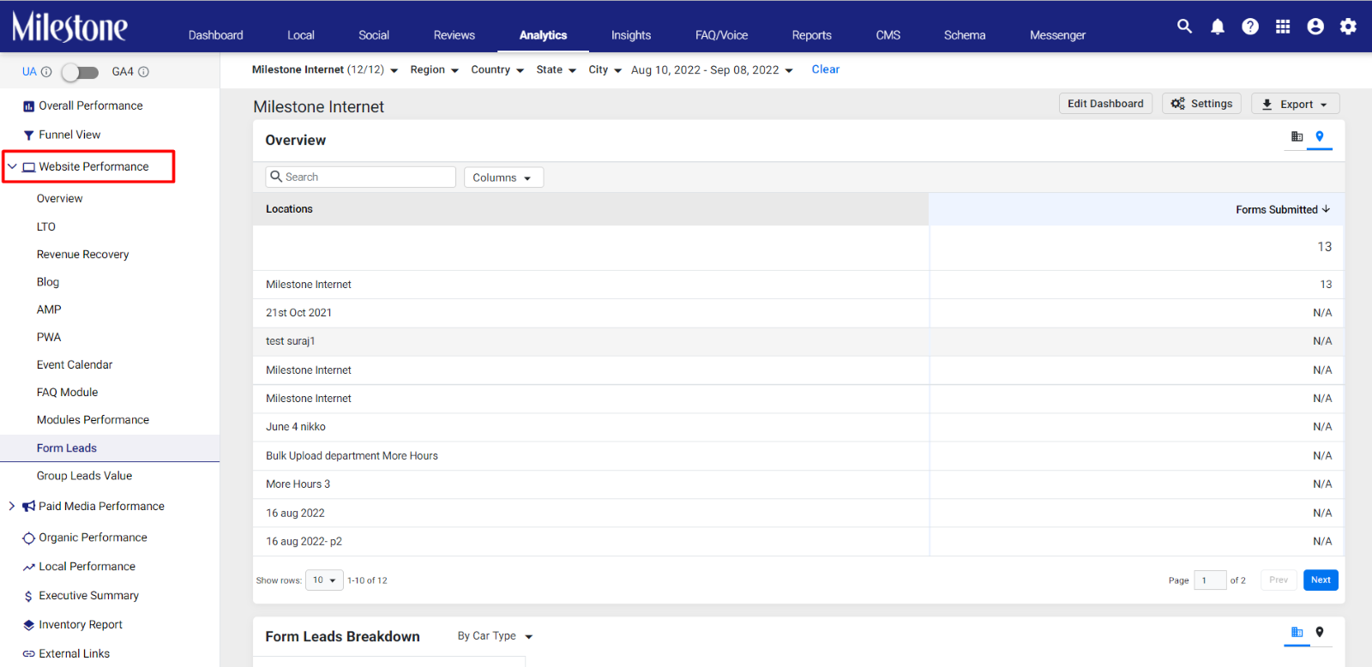The width and height of the screenshot is (1372, 667).
Task: Open the Columns dropdown
Action: point(503,177)
